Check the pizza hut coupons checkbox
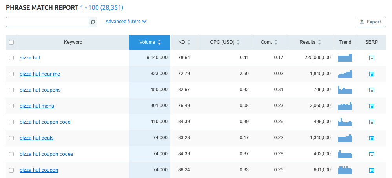This screenshot has height=178, width=392. 11,90
